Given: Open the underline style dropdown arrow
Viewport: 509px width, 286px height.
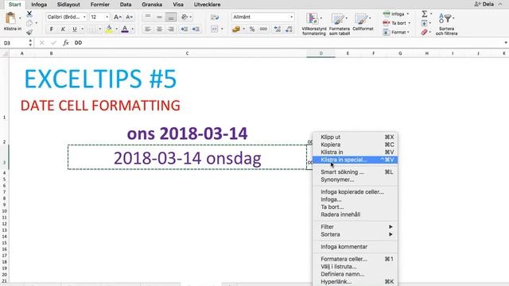Looking at the screenshot, I should (x=82, y=29).
